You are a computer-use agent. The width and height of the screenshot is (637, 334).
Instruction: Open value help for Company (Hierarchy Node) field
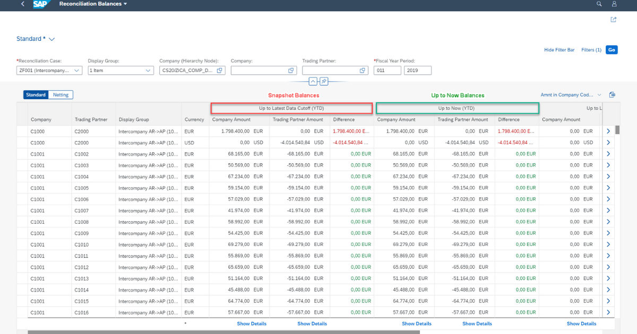[220, 71]
